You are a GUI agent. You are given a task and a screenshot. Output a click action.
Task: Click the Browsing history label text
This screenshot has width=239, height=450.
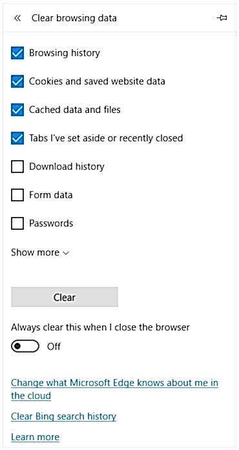coord(65,53)
